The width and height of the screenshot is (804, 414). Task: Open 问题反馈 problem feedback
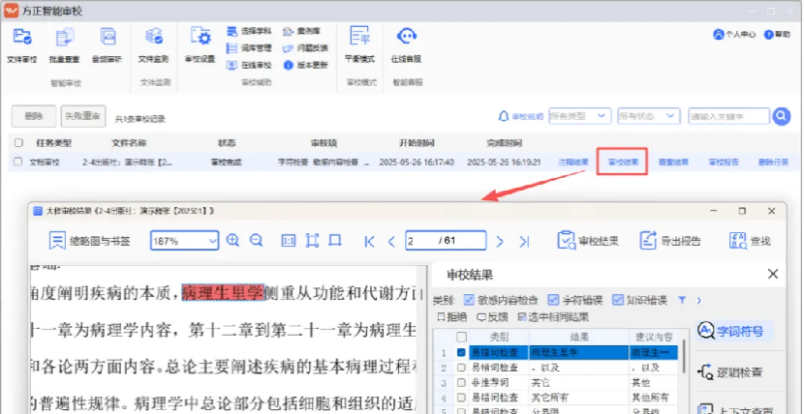pyautogui.click(x=305, y=48)
